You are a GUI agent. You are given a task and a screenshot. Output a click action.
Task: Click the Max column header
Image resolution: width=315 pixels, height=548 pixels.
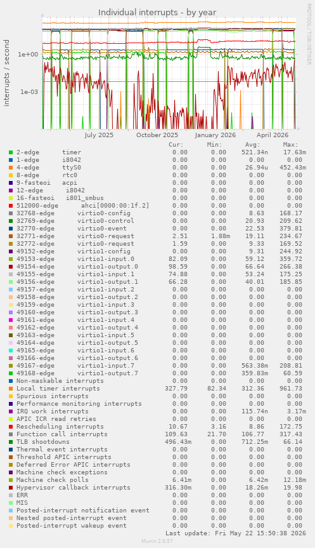[290, 145]
